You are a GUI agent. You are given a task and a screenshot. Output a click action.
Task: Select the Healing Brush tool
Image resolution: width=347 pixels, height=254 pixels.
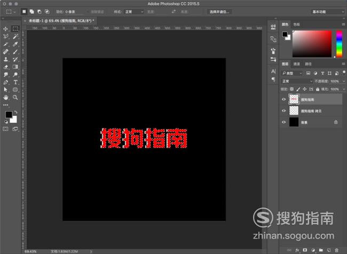[x=6, y=52]
